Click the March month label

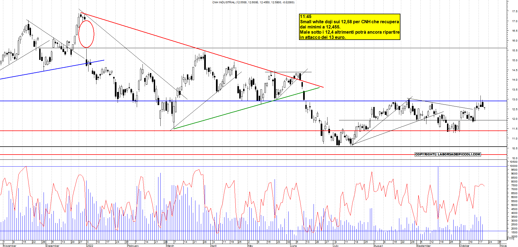coord(170,246)
